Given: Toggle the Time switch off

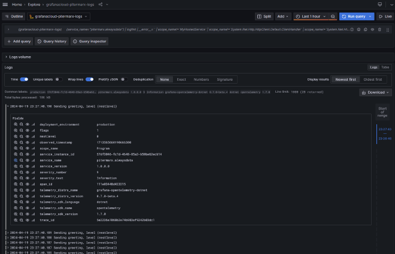Looking at the screenshot, I should coord(24,79).
